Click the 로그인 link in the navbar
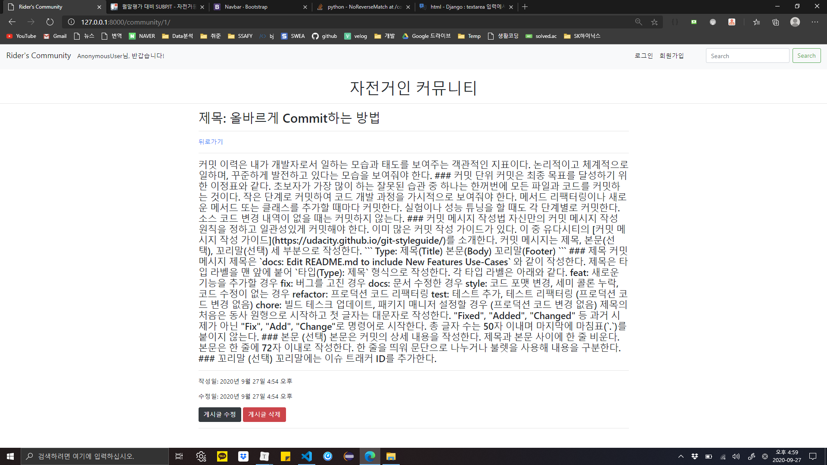The width and height of the screenshot is (827, 465). (644, 56)
